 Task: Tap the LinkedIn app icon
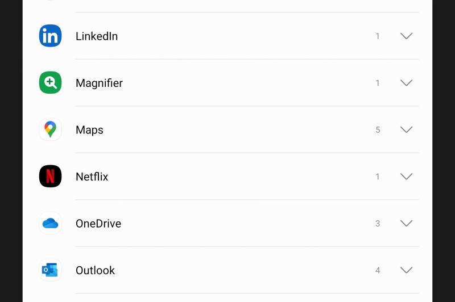[x=50, y=36]
